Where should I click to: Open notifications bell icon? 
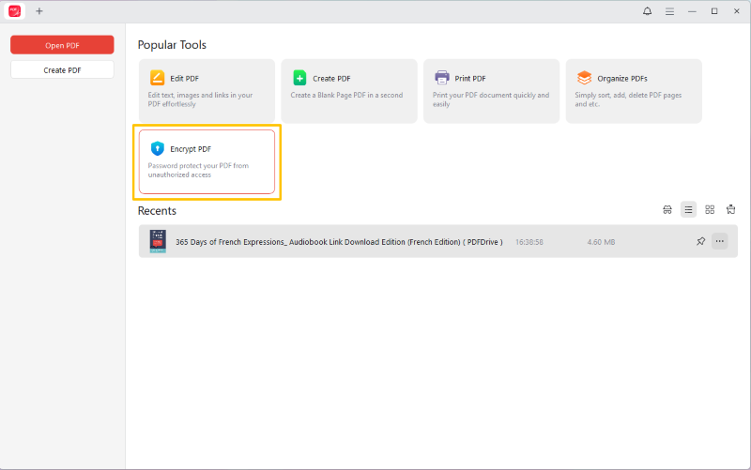pyautogui.click(x=647, y=11)
